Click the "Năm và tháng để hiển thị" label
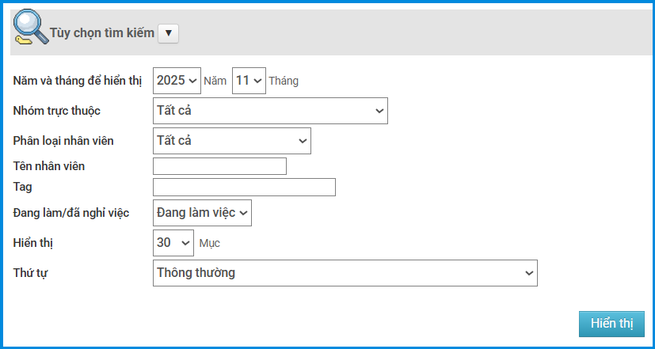This screenshot has width=655, height=349. pos(78,81)
